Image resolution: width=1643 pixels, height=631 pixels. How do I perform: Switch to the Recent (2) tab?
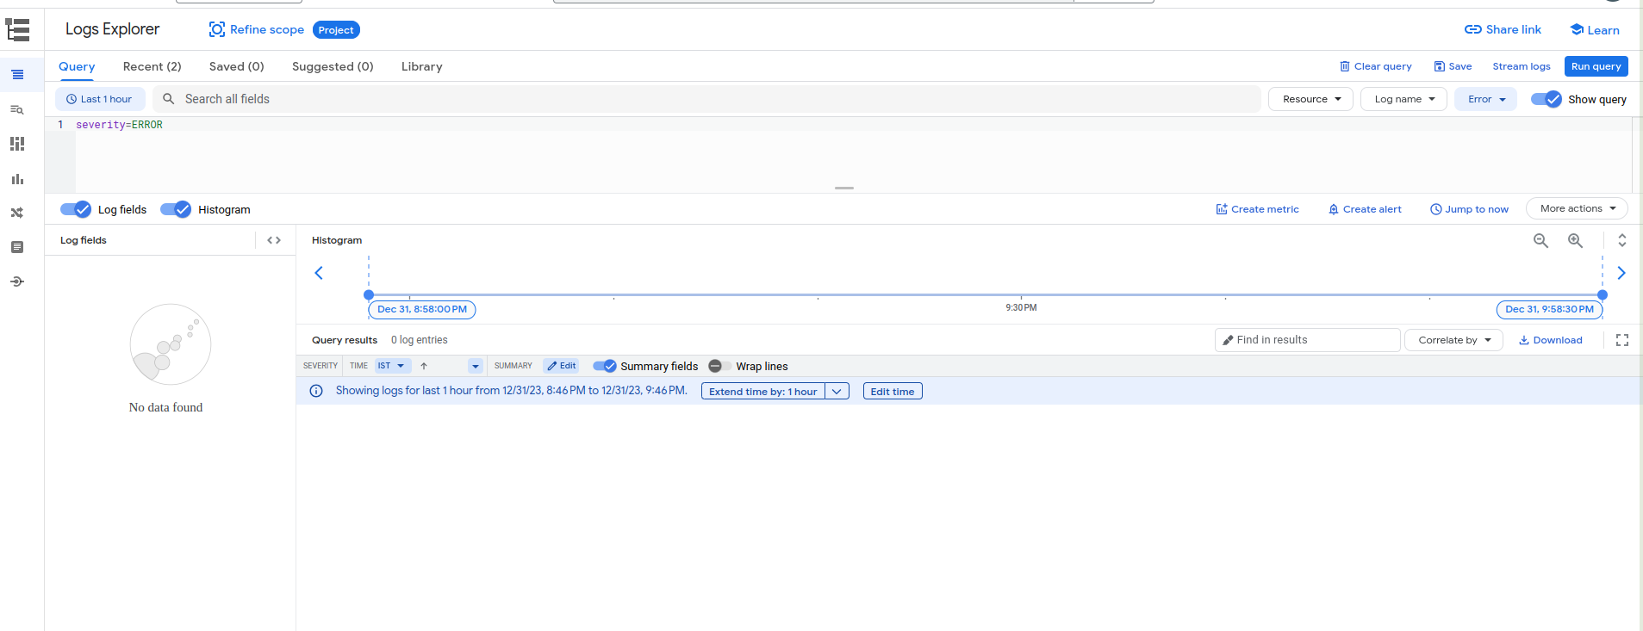tap(152, 66)
